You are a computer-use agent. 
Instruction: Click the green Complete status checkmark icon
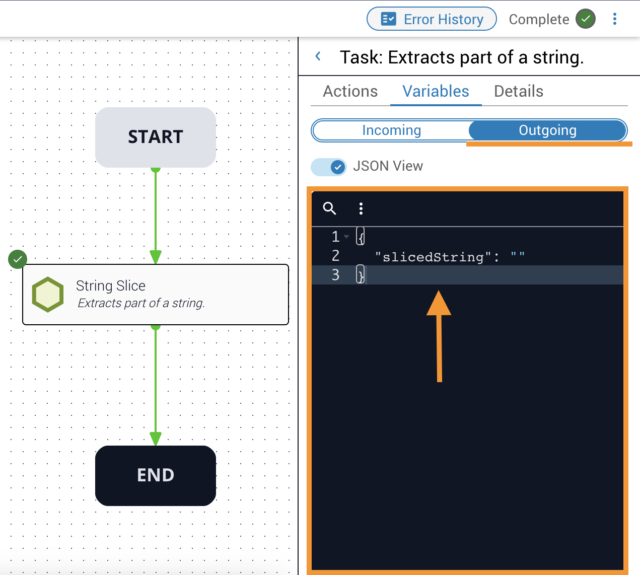point(586,19)
